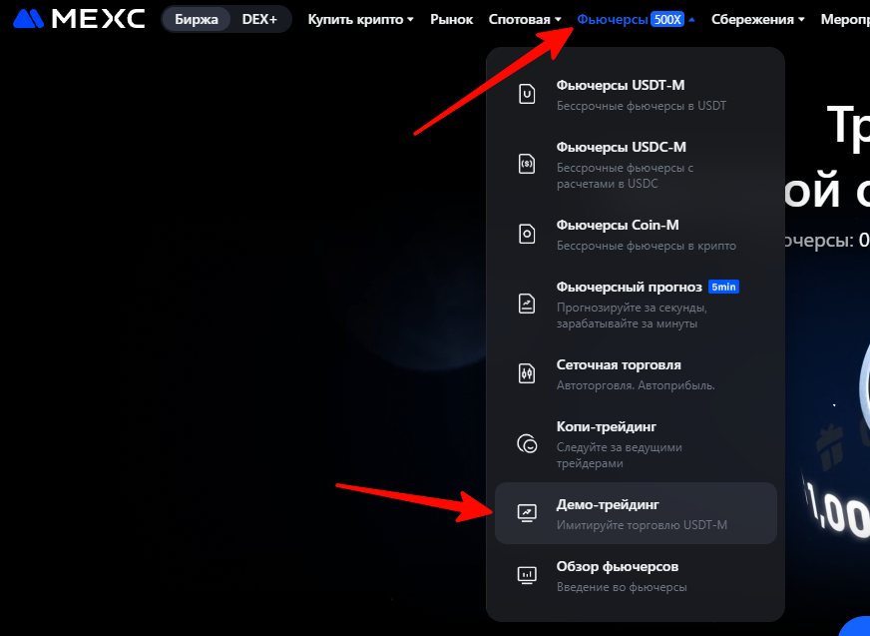
Task: Click text 'Имитируйте торговлю USDT-M'
Action: (x=642, y=525)
